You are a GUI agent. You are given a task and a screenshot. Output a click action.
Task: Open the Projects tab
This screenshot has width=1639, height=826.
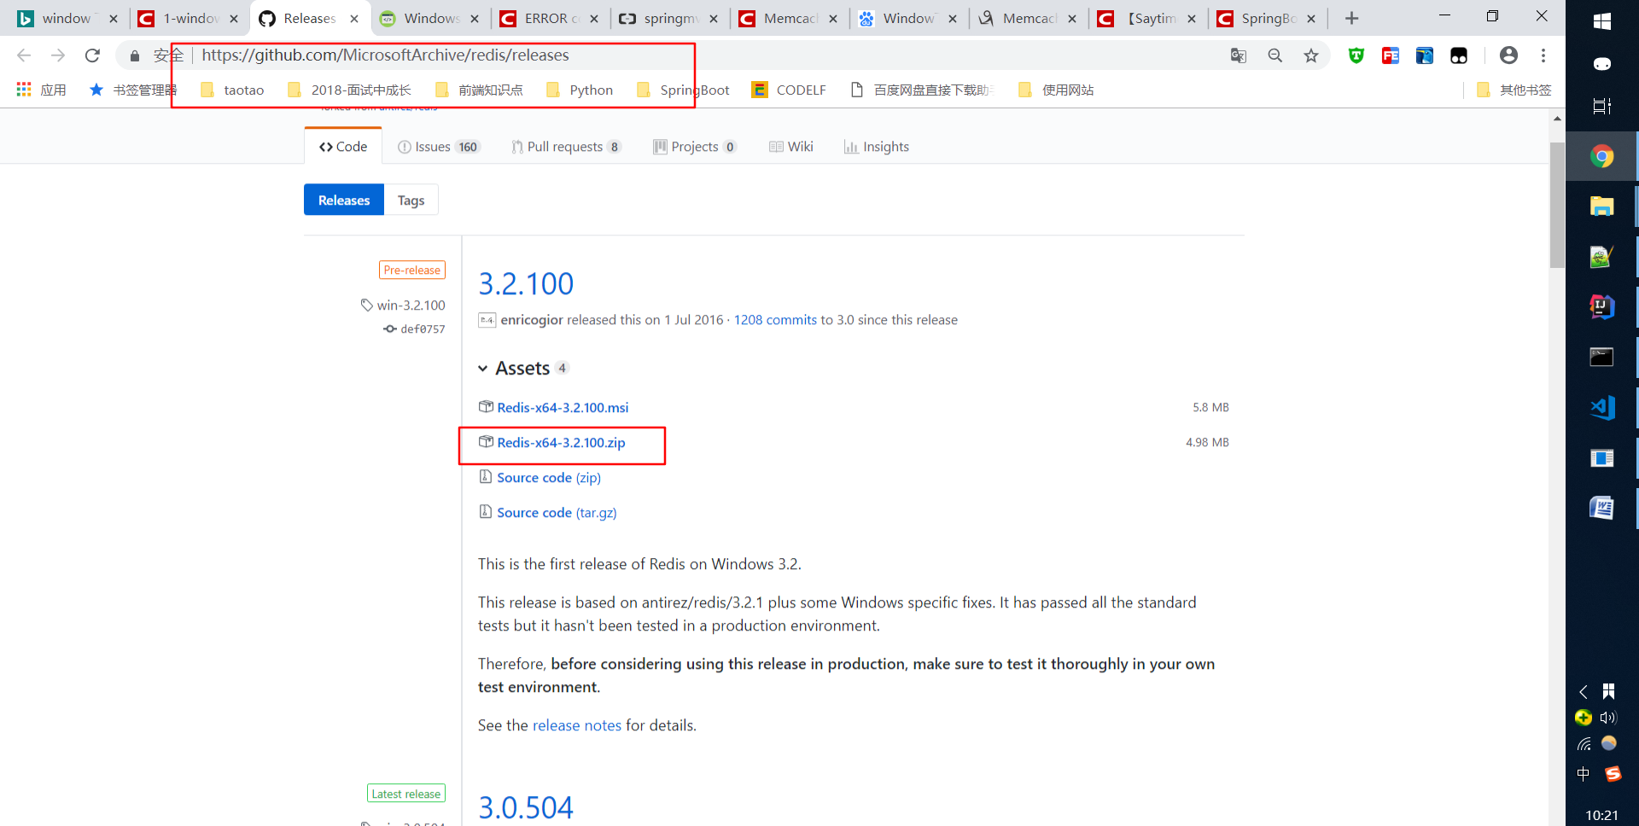click(695, 147)
